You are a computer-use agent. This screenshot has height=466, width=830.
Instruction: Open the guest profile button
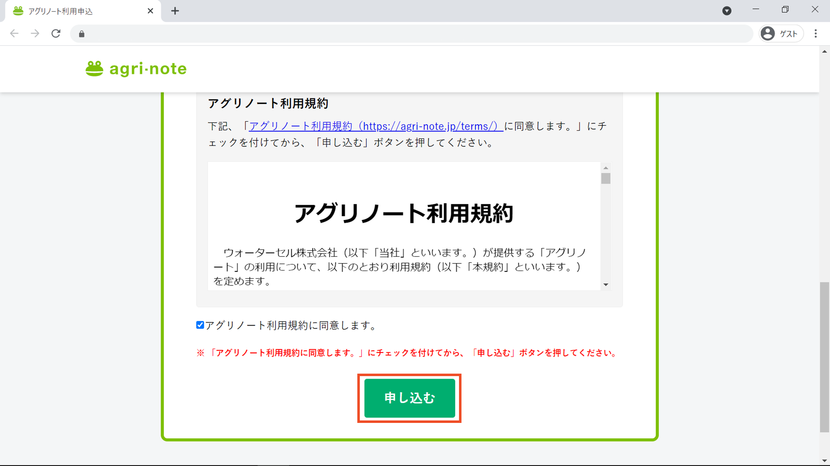[781, 34]
